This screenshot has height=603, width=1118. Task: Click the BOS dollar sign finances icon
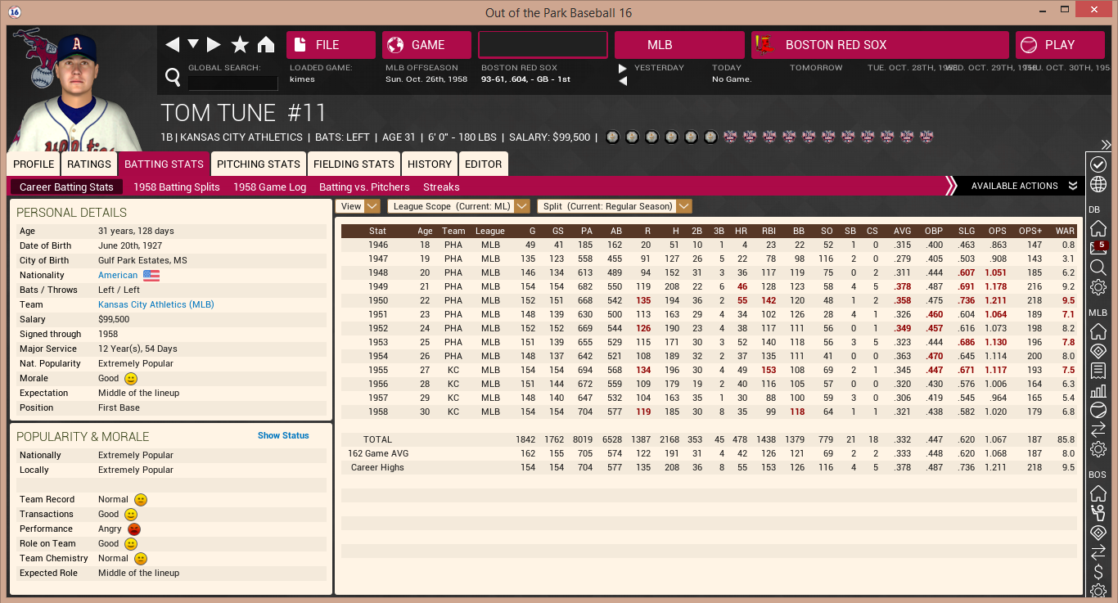[x=1098, y=572]
